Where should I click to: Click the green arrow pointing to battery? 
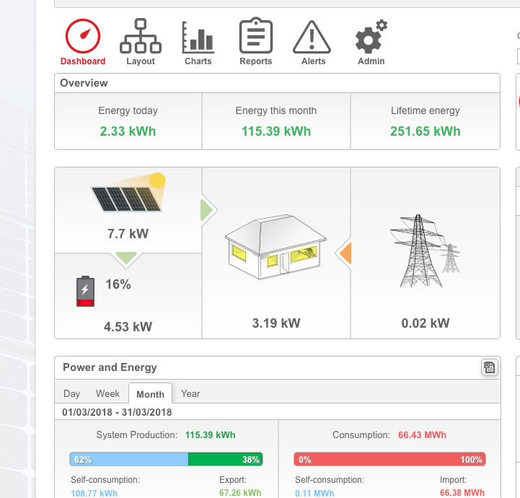pyautogui.click(x=126, y=259)
